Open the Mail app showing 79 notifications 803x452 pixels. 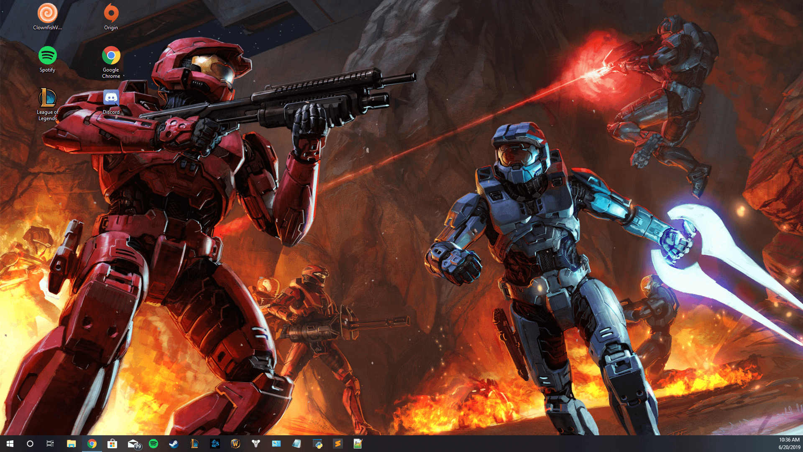coord(134,443)
